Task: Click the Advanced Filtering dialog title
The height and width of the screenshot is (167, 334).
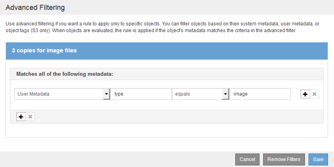Action: coord(35,8)
